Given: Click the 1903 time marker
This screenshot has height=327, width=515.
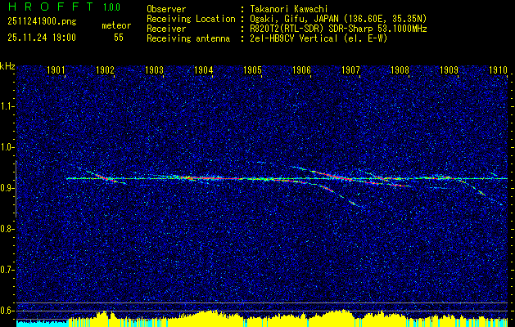Looking at the screenshot, I should [x=155, y=69].
